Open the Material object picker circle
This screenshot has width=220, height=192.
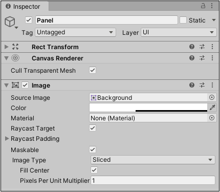212,118
